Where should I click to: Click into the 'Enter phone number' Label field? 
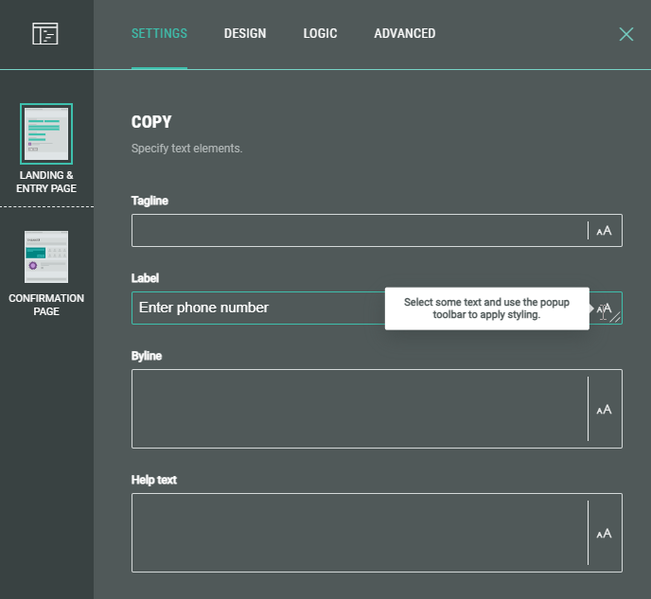(x=255, y=308)
